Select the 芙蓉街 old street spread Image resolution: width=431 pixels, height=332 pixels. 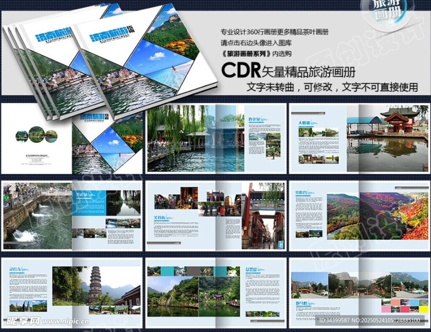216,216
